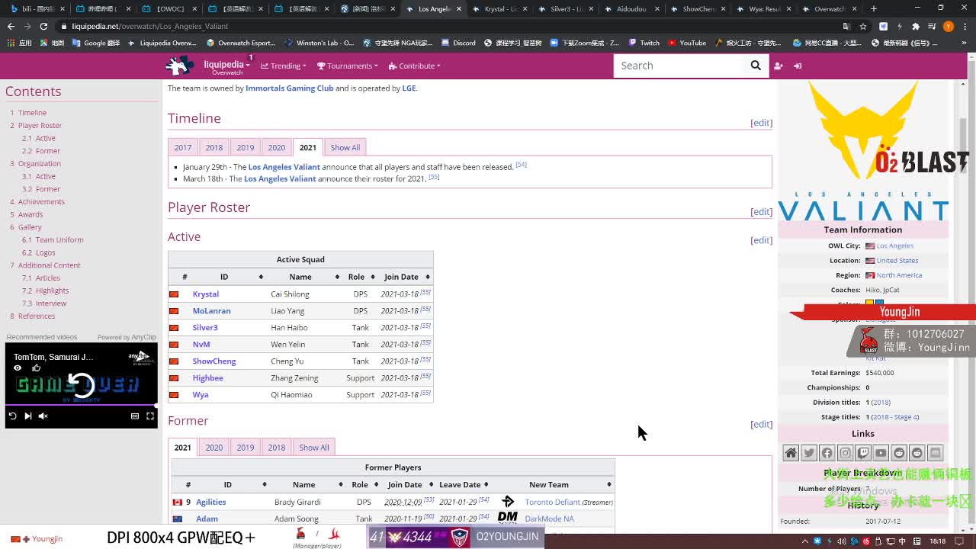The height and width of the screenshot is (549, 976).
Task: Open Toronto Defiant team link
Action: point(553,502)
